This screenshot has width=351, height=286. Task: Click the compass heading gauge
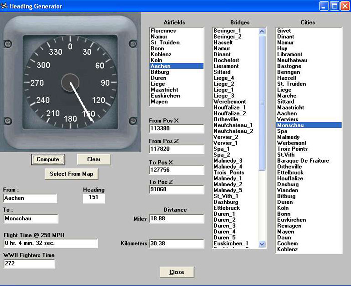click(70, 83)
